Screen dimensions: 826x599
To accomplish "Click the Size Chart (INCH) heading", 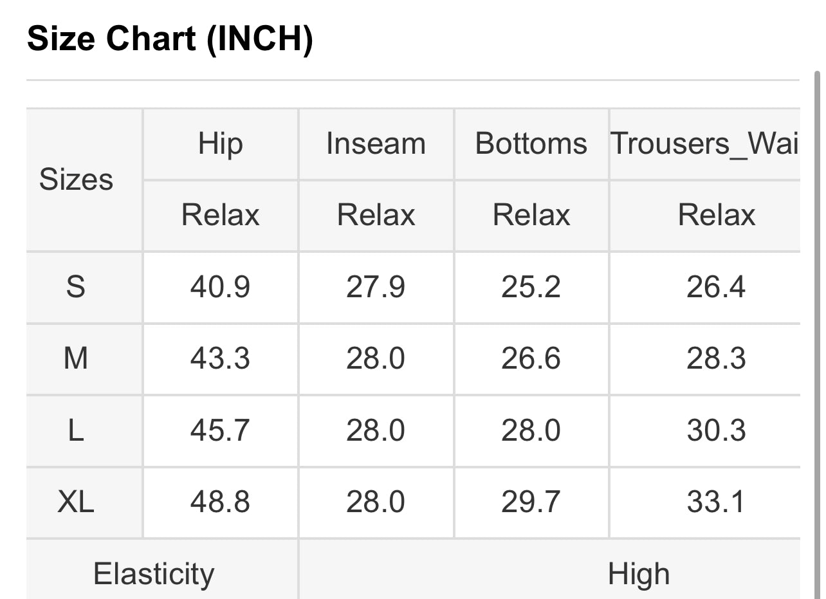I will 170,40.
